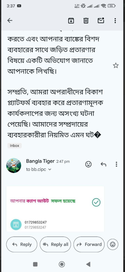Tap the Forward button
The image size is (125, 272).
pos(89,244)
